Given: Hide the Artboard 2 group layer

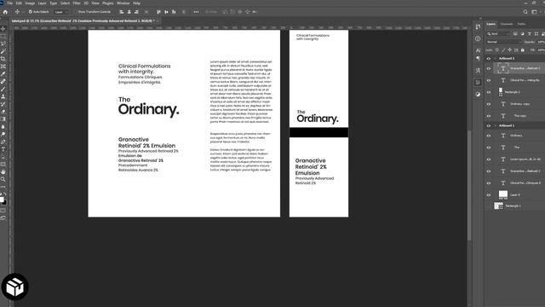Looking at the screenshot, I should coord(488,59).
